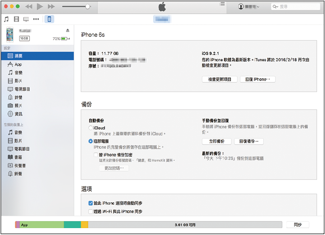Click the green App segment of storage bar
This screenshot has width=325, height=235.
click(x=42, y=225)
